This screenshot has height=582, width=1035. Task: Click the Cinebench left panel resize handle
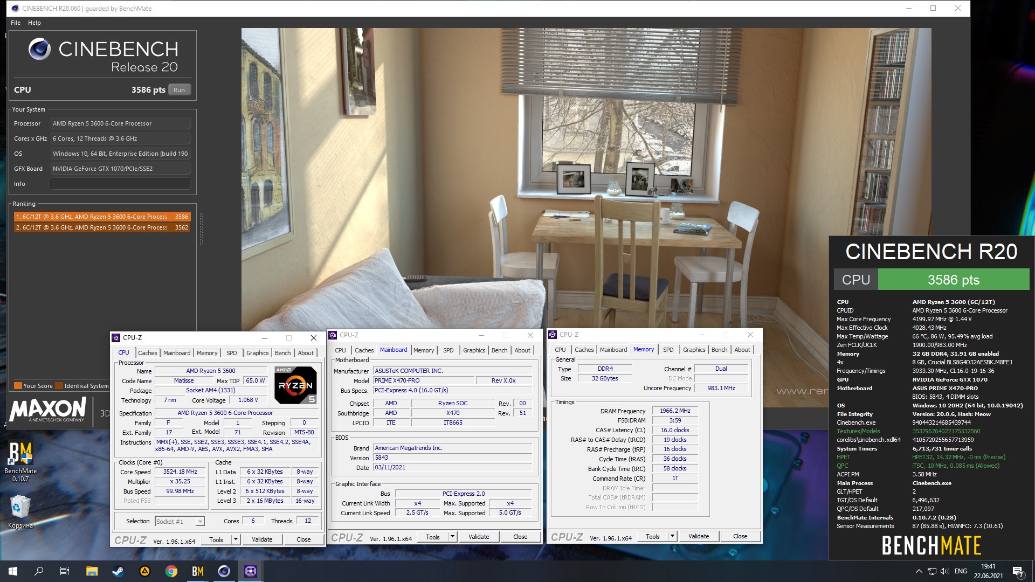tap(202, 228)
